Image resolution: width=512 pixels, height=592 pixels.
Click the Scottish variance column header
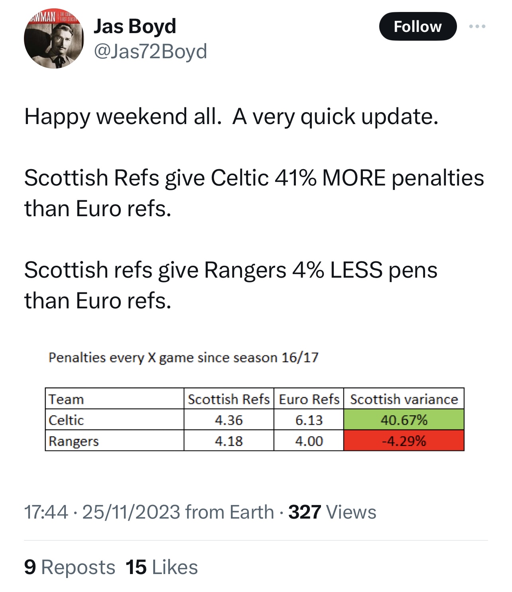coord(404,399)
